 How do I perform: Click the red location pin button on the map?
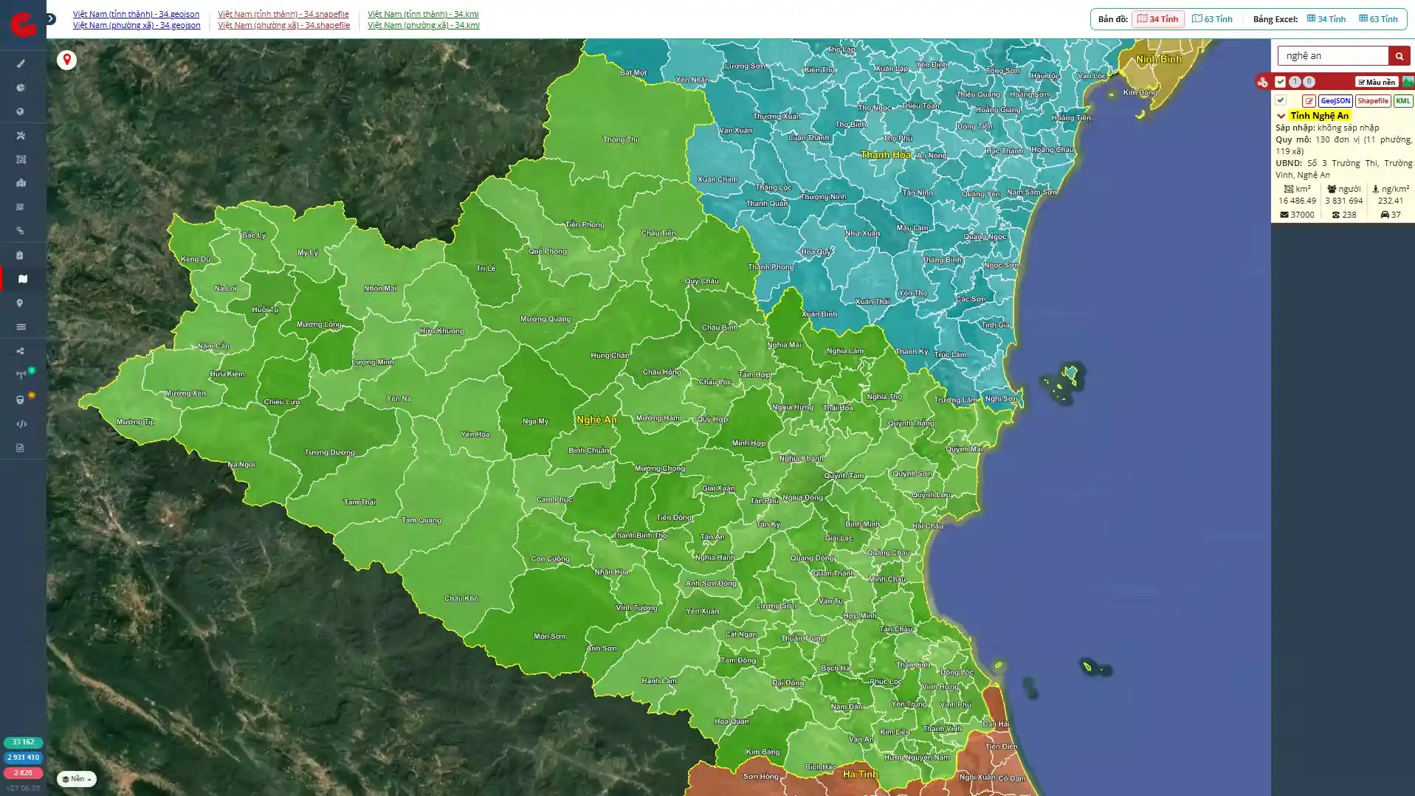[66, 60]
